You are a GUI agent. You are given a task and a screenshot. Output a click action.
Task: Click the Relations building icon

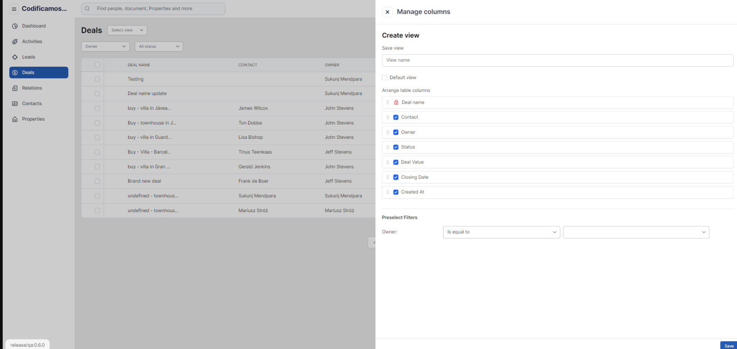[15, 88]
